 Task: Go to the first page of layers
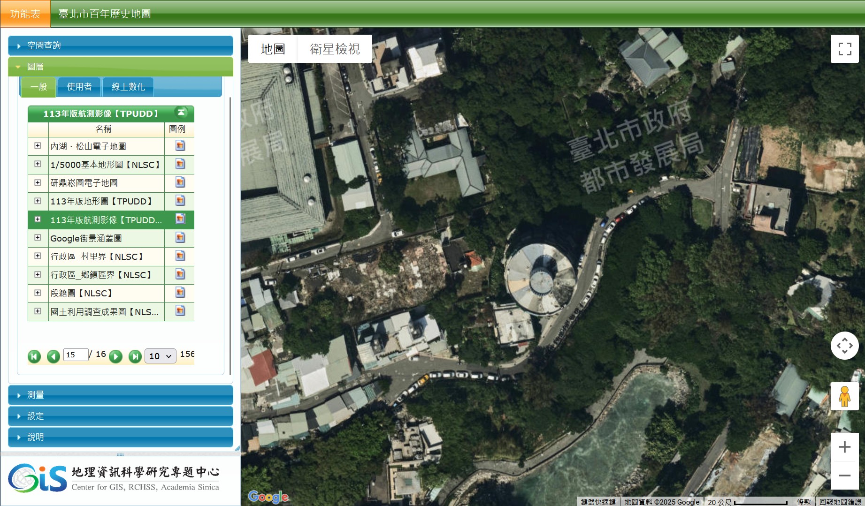click(x=34, y=356)
